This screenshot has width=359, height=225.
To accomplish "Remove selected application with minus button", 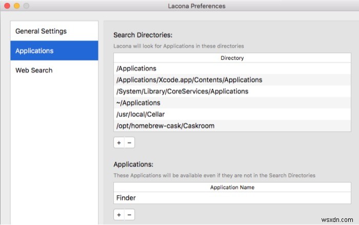I will 129,215.
